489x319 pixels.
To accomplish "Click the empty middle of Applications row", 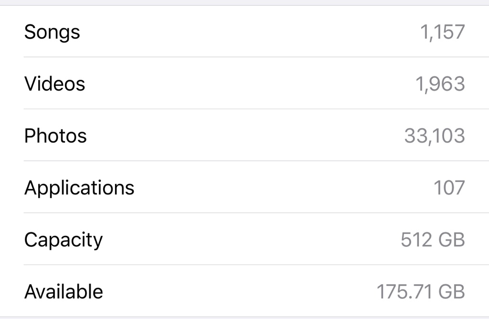I will (x=281, y=187).
